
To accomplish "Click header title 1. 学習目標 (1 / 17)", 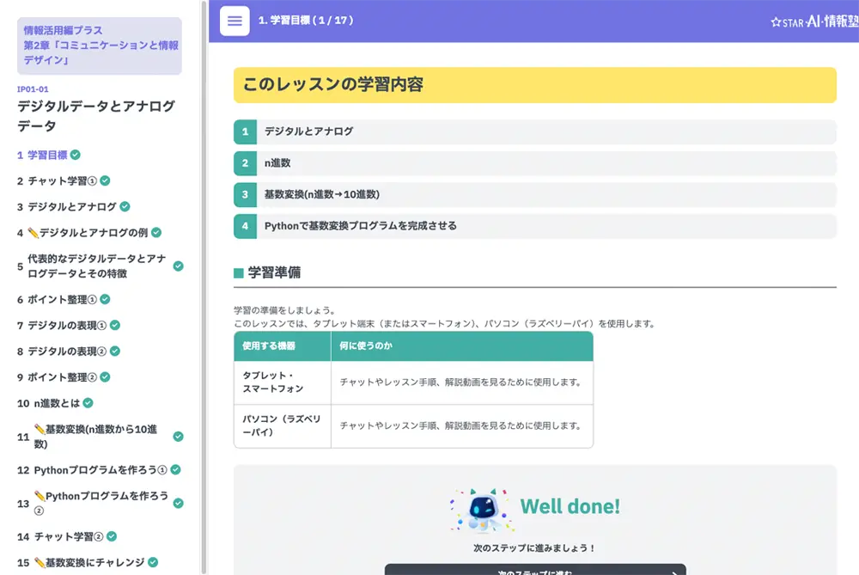I will point(306,21).
